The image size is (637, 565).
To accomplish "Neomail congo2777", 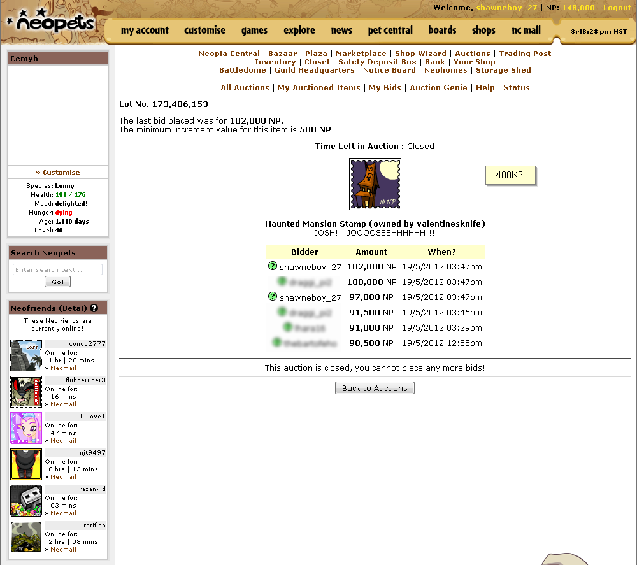I will (x=63, y=368).
